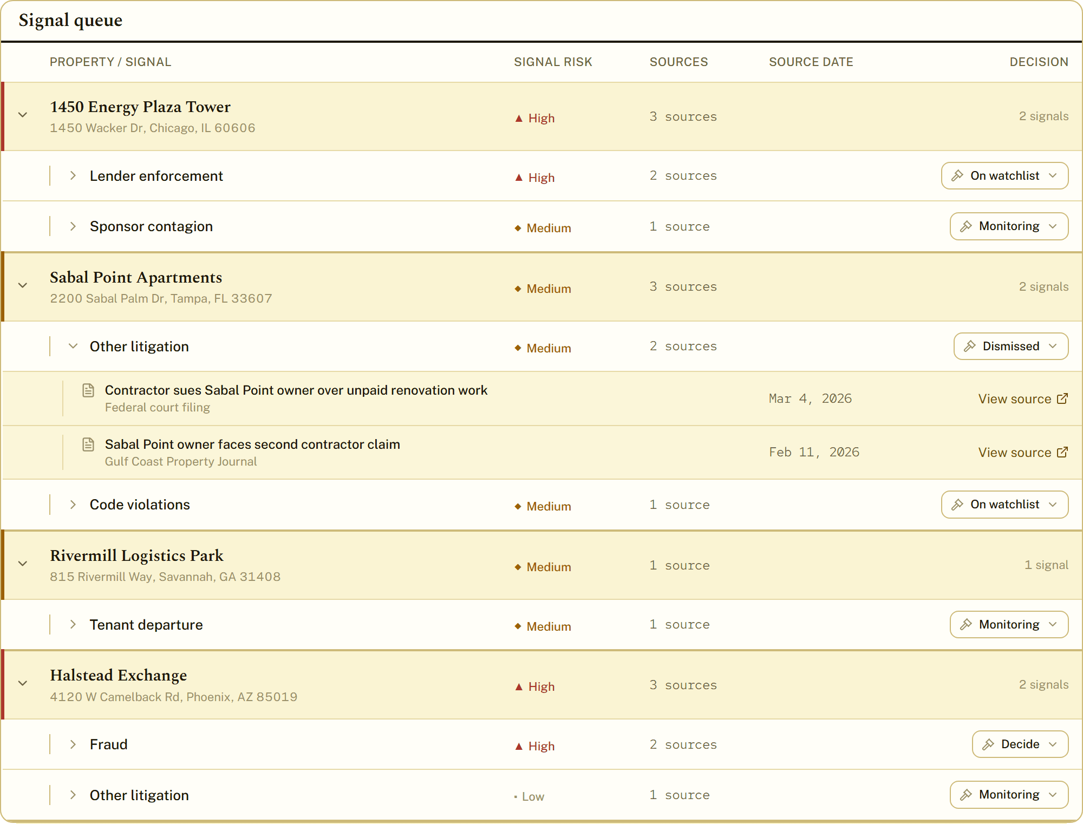Select the Source Date column header
The height and width of the screenshot is (824, 1083).
tap(811, 62)
